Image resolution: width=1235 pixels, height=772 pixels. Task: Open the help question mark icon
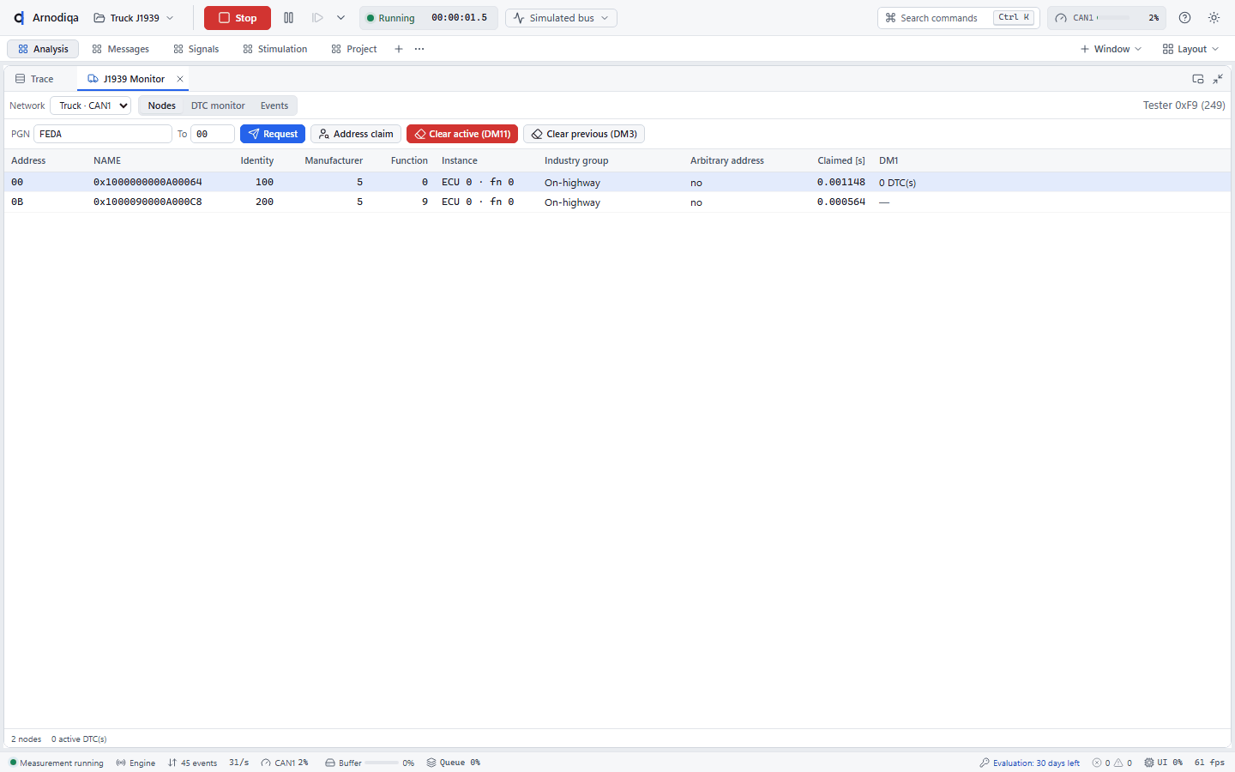pyautogui.click(x=1184, y=18)
